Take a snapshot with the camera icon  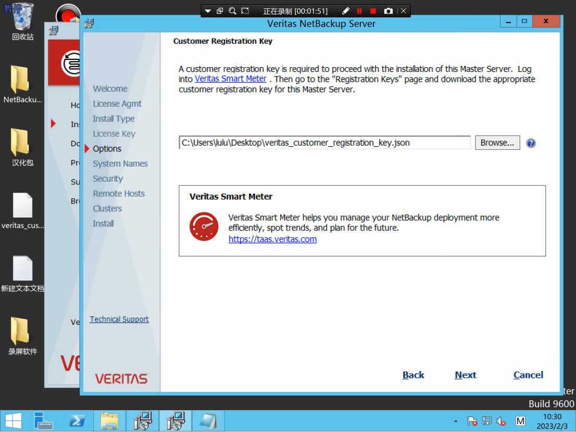(x=388, y=11)
